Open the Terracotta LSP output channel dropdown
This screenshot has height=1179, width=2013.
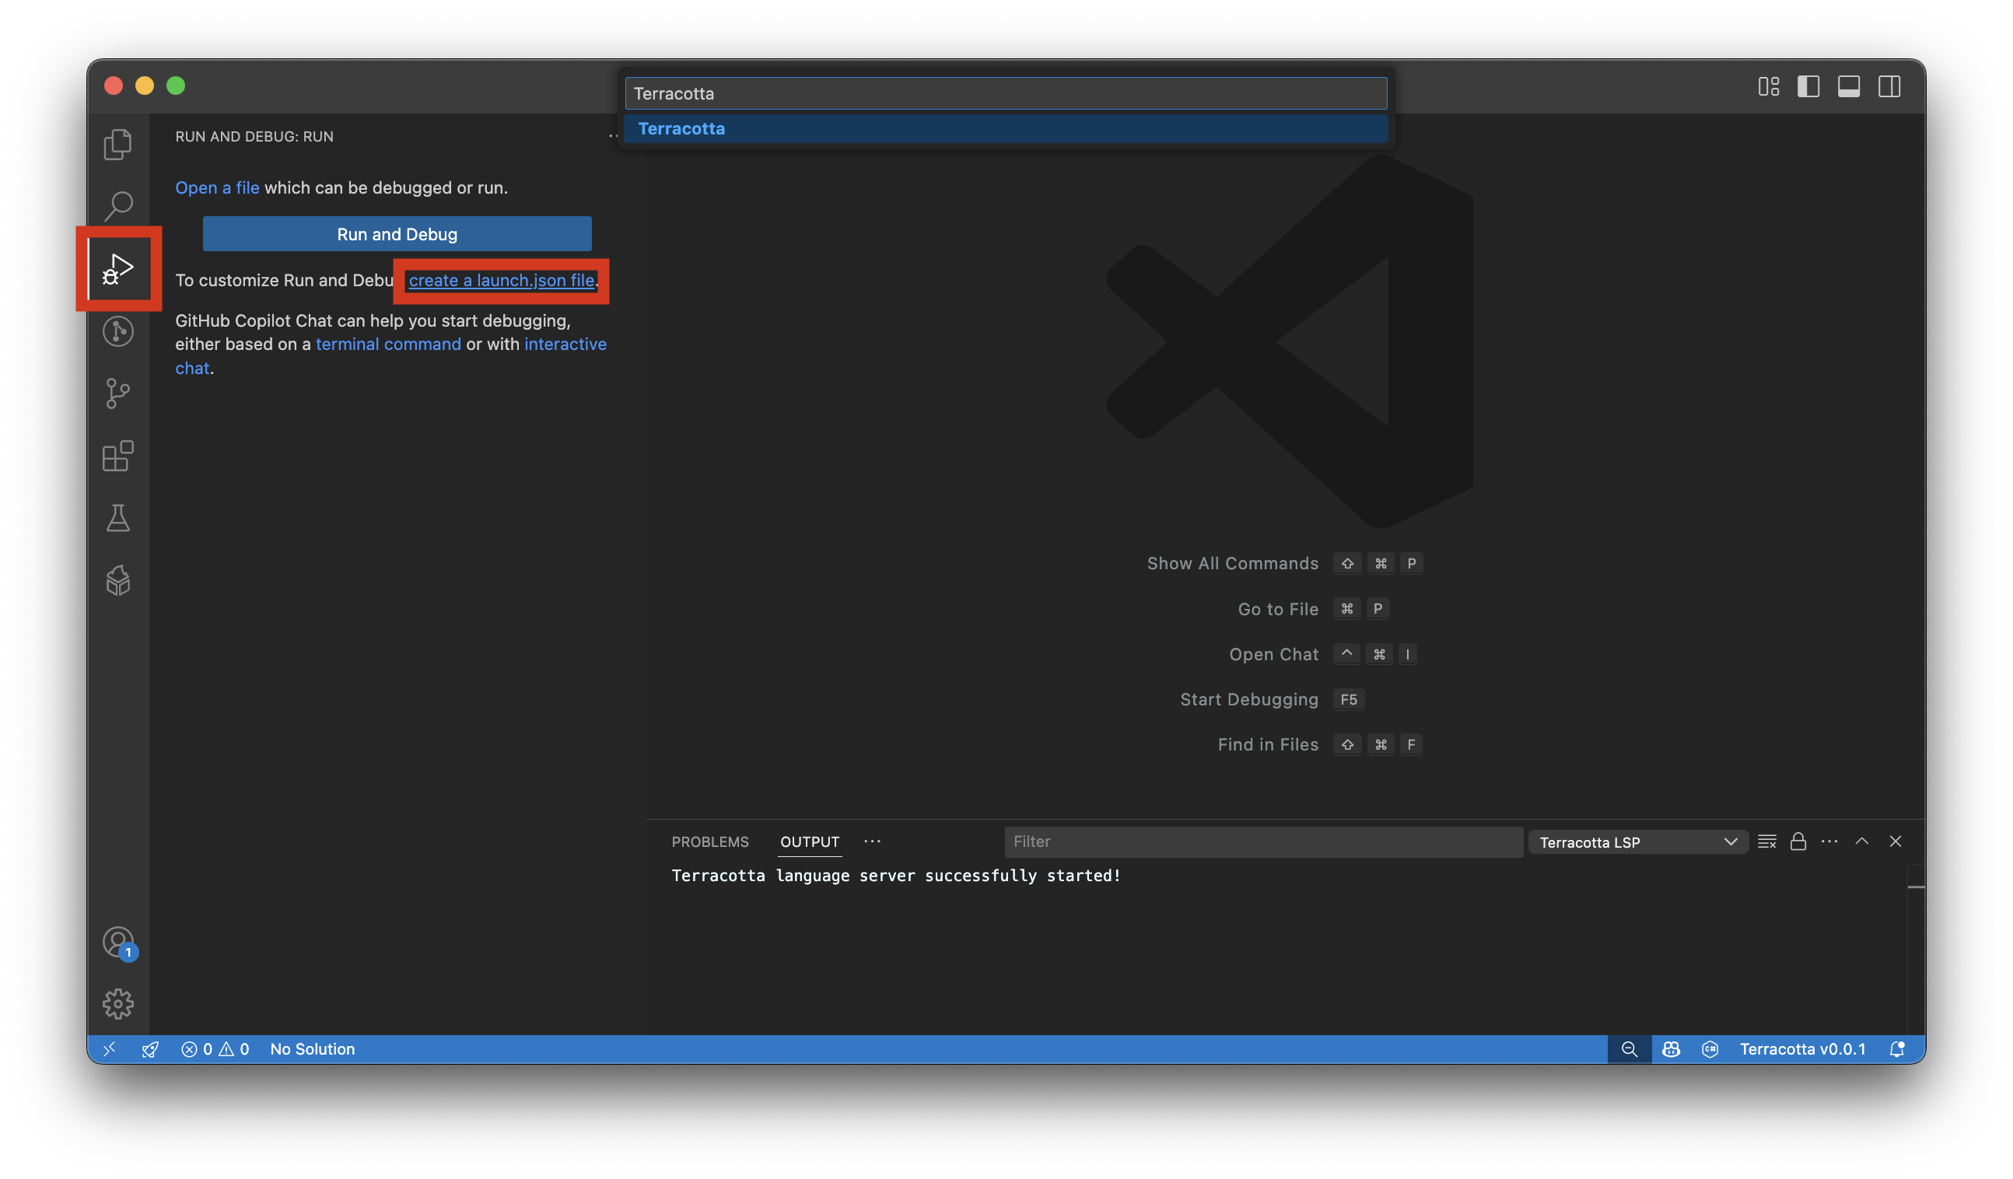click(x=1637, y=841)
